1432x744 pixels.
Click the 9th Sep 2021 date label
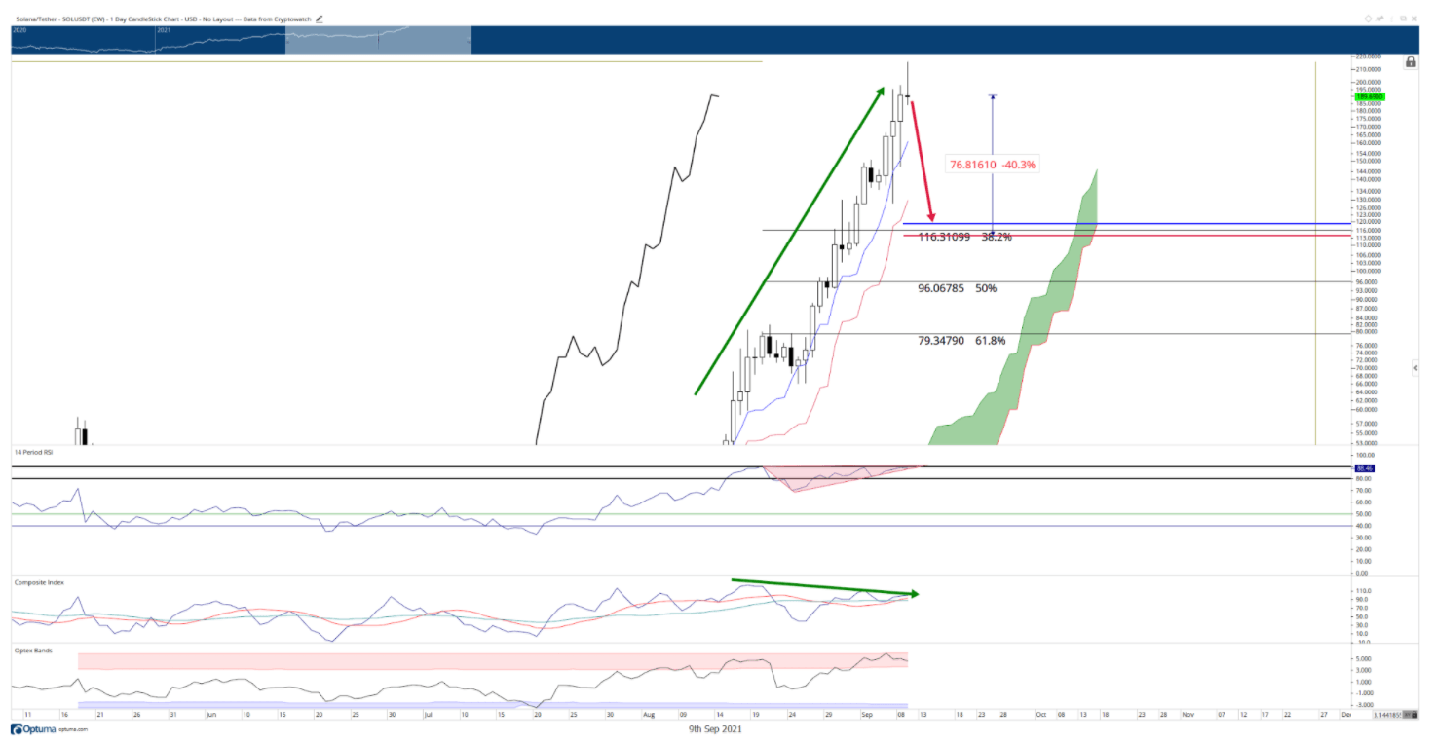[x=714, y=728]
